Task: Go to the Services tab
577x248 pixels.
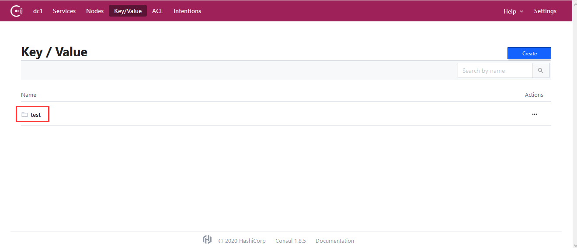Action: click(x=64, y=11)
